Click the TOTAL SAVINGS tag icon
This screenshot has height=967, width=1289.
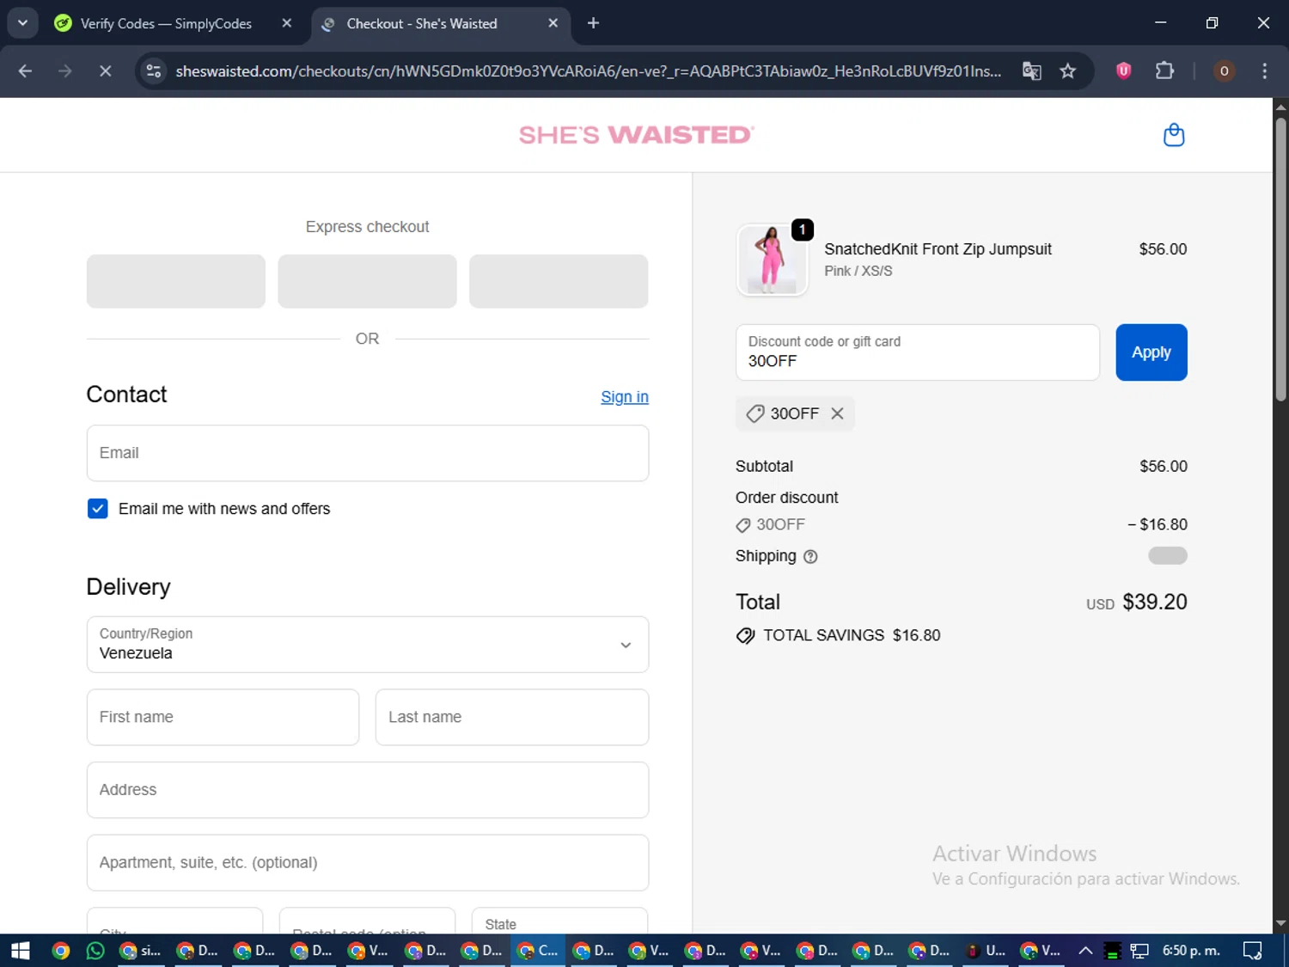point(745,635)
